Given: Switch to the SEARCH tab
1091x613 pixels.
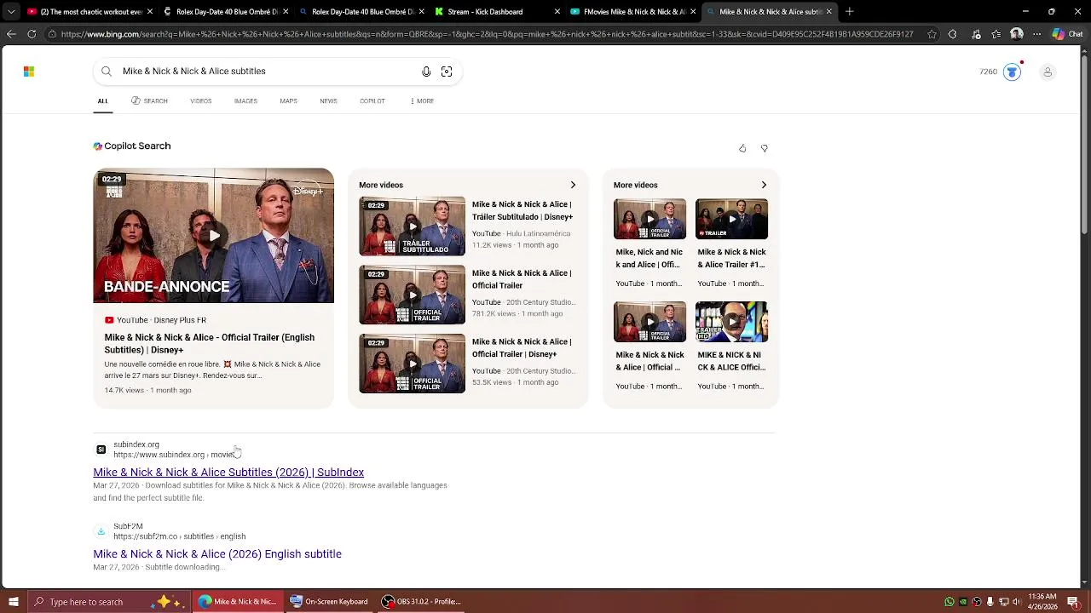Looking at the screenshot, I should coord(149,100).
